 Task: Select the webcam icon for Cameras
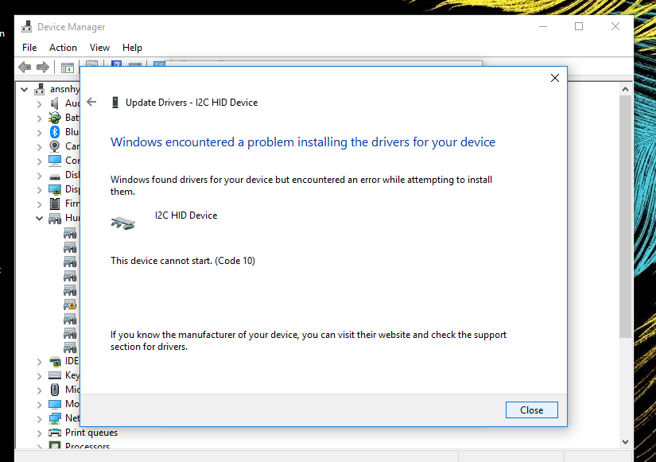pos(55,146)
